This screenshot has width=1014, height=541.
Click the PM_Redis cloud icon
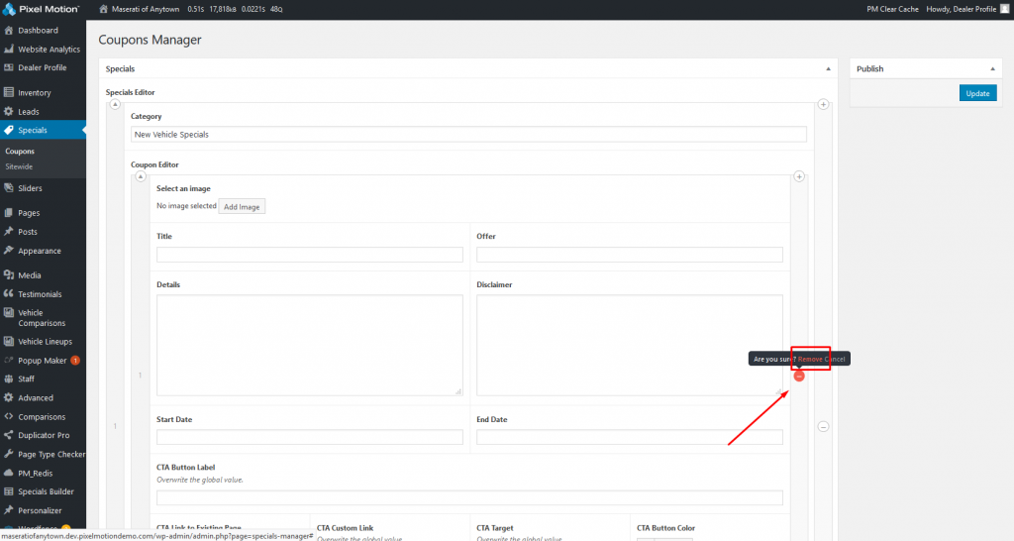pyautogui.click(x=8, y=473)
